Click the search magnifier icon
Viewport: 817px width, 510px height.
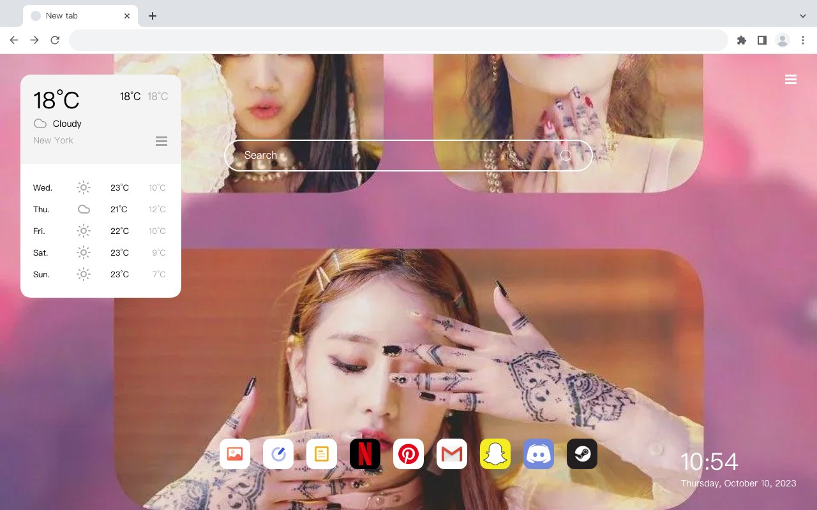566,156
